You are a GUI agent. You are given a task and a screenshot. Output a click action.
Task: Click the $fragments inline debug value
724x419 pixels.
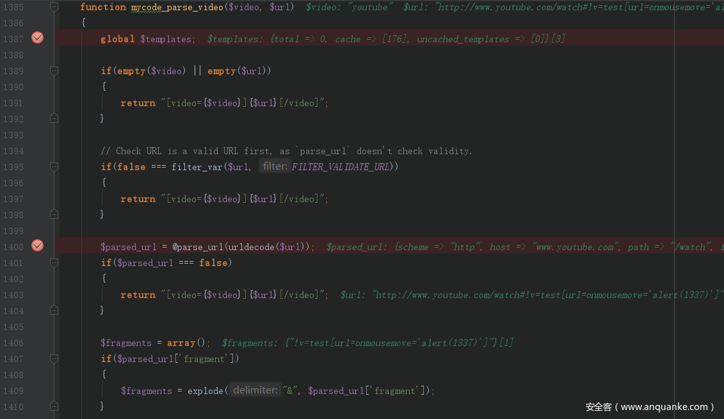[x=367, y=343]
